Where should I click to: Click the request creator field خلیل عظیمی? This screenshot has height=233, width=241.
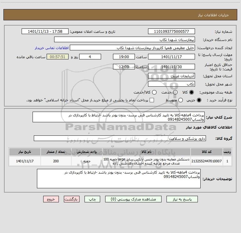132,48
